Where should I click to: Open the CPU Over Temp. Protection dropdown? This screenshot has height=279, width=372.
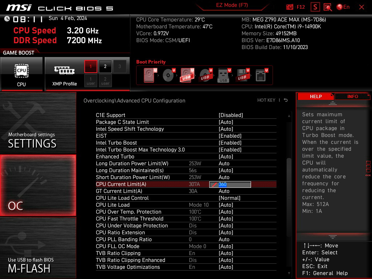click(226, 212)
